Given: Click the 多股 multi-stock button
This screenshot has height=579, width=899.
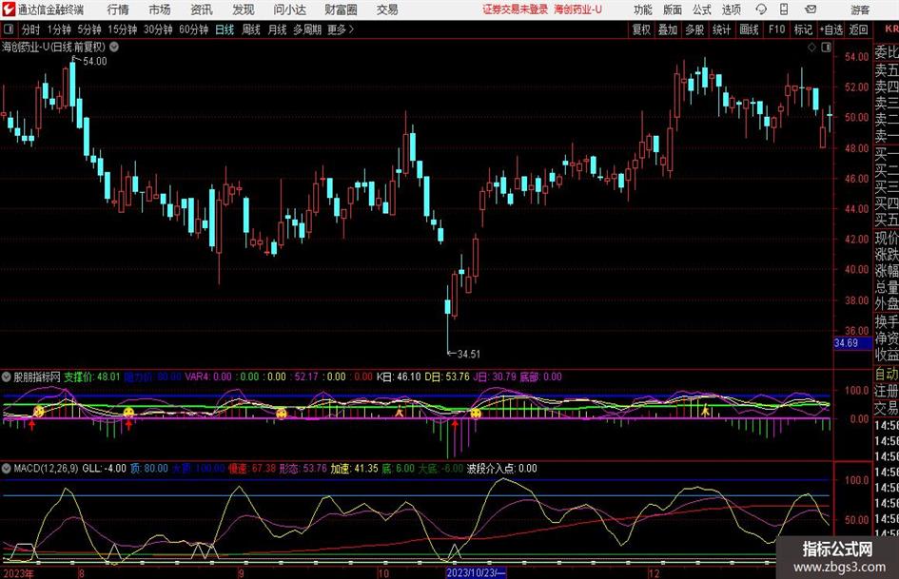Looking at the screenshot, I should (x=694, y=29).
